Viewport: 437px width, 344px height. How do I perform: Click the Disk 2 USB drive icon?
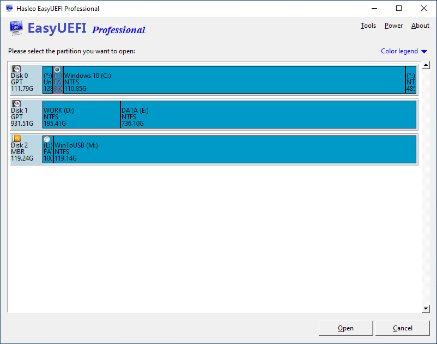click(16, 138)
